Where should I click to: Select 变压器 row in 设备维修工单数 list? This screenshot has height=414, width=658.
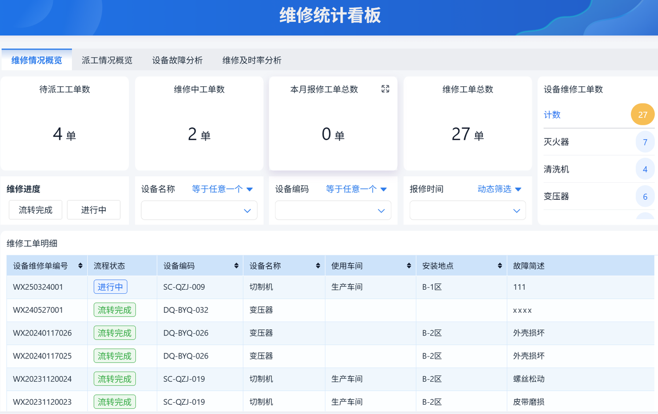tap(599, 196)
